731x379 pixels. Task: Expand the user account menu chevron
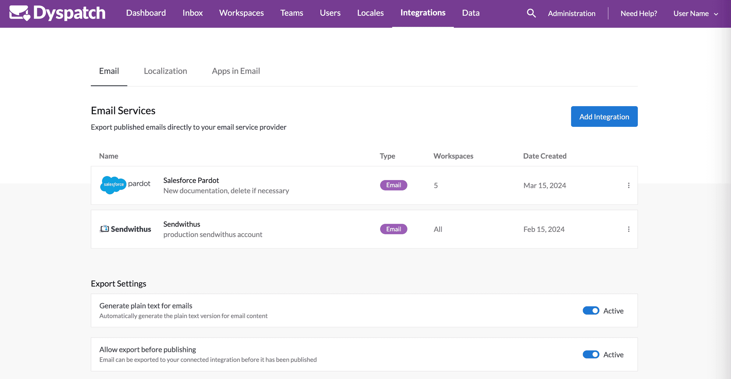pyautogui.click(x=716, y=14)
